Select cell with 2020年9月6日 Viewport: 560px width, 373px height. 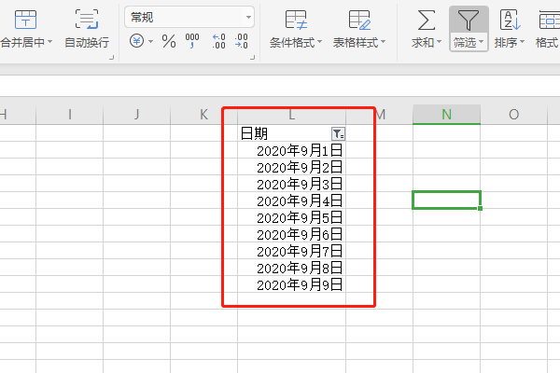point(291,234)
